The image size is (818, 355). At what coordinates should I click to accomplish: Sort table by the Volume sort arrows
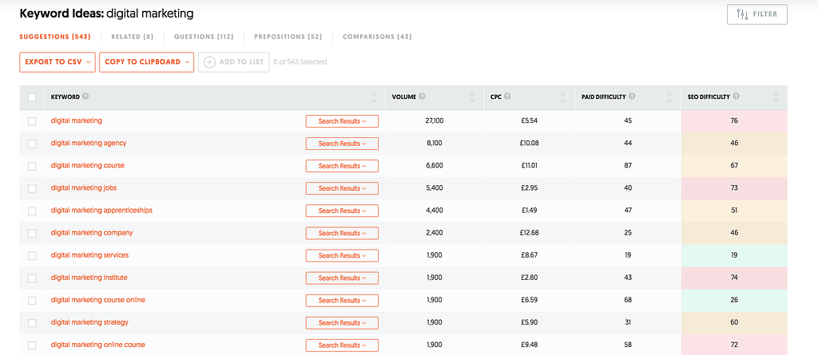coord(470,97)
